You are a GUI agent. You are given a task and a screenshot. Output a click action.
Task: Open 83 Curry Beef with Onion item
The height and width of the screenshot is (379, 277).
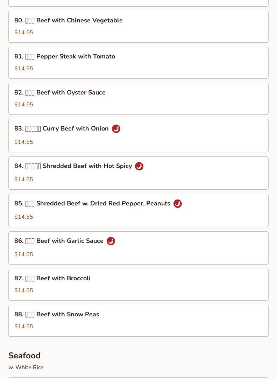click(x=138, y=135)
